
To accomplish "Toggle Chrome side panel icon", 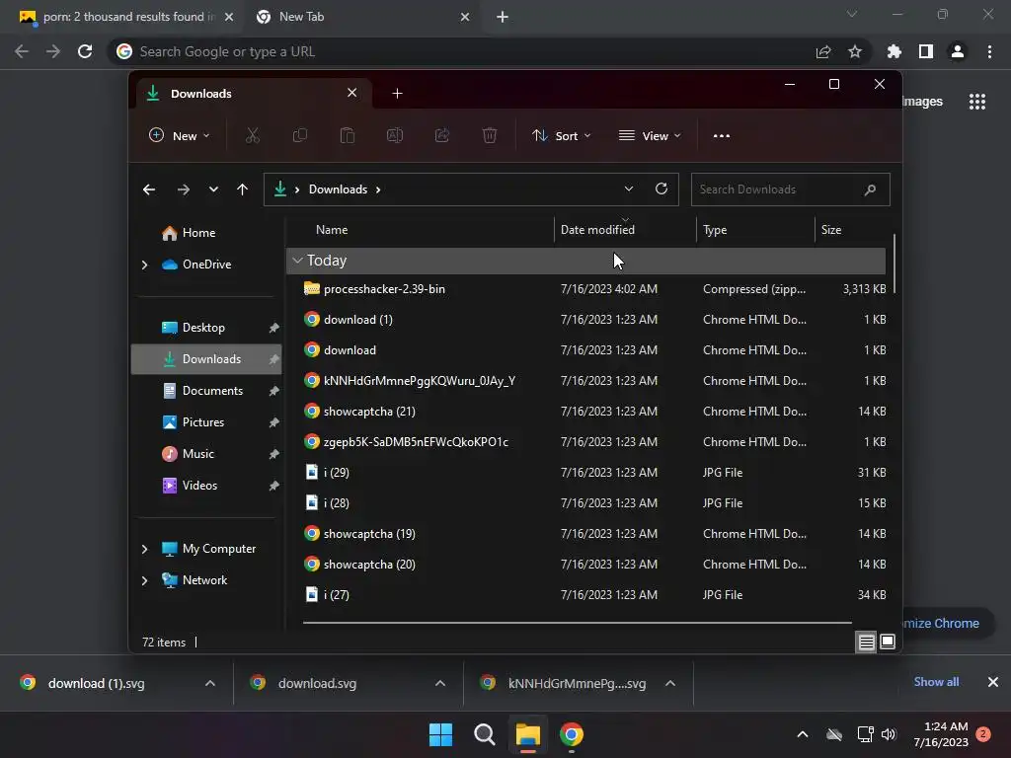I will [926, 51].
